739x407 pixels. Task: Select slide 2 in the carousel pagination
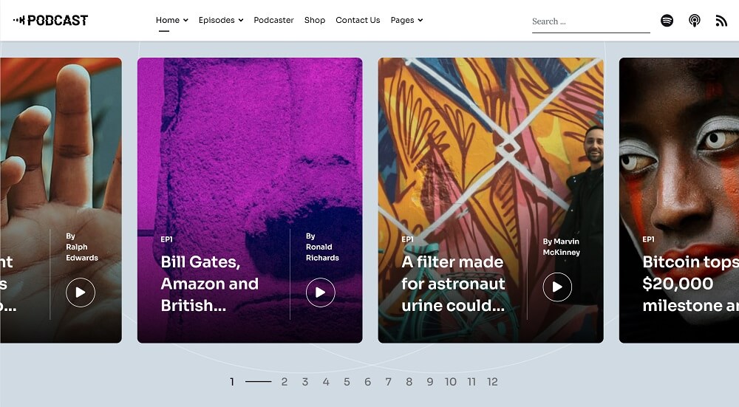click(x=284, y=382)
